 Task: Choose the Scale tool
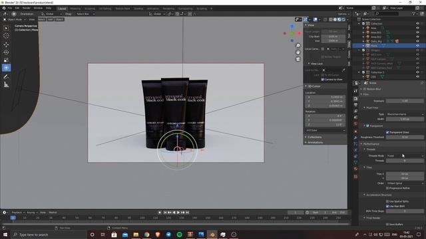6,60
